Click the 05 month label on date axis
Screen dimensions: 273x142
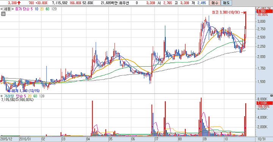coord(110,139)
